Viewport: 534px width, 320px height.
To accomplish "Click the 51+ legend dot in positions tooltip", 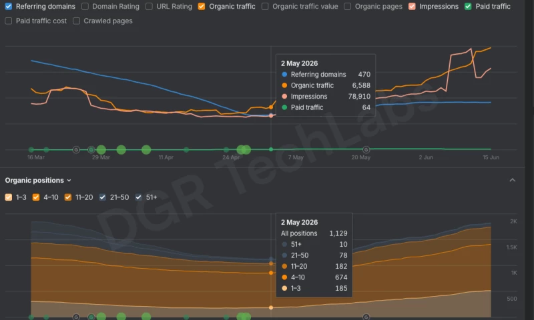I will tap(284, 244).
